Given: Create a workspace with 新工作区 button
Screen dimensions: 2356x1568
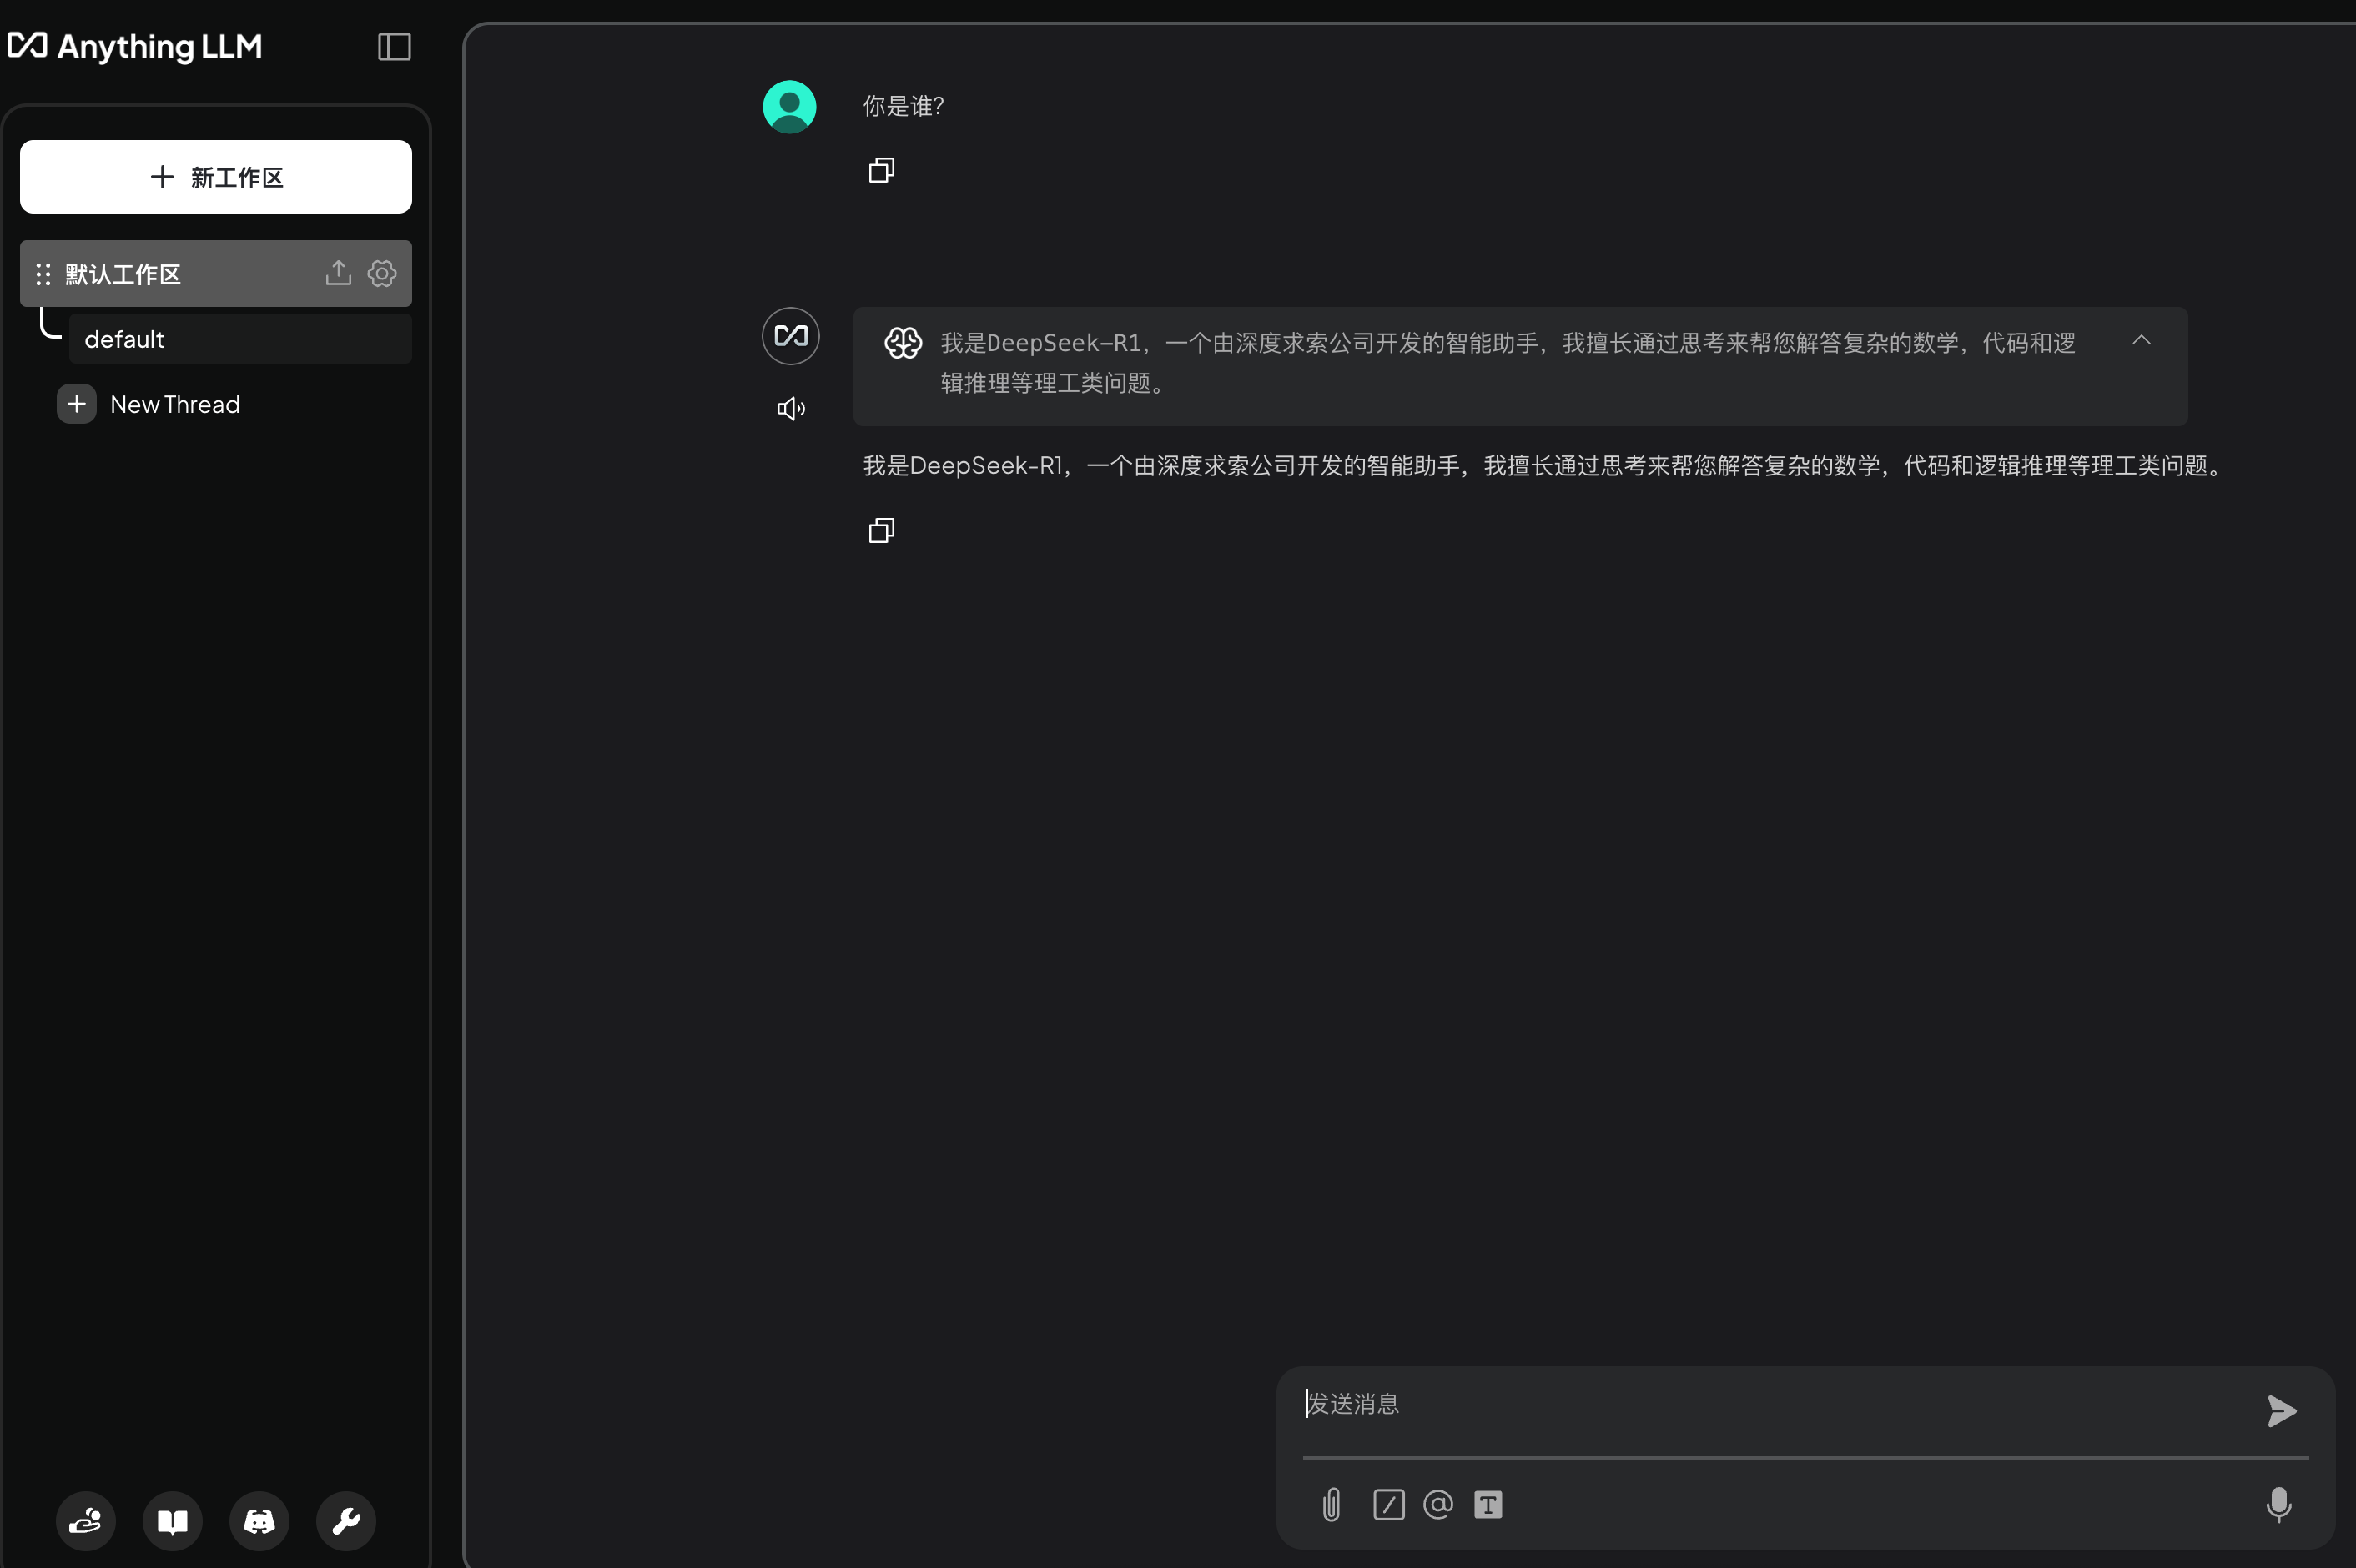Looking at the screenshot, I should point(215,177).
